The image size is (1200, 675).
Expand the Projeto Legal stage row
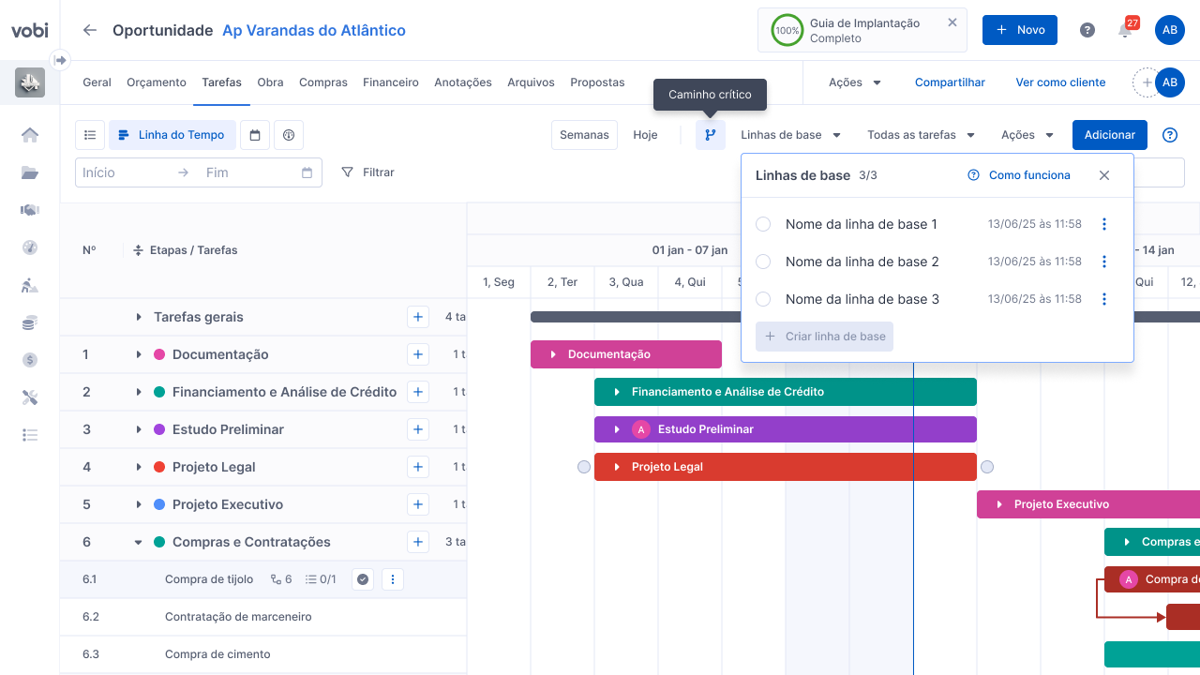click(139, 467)
